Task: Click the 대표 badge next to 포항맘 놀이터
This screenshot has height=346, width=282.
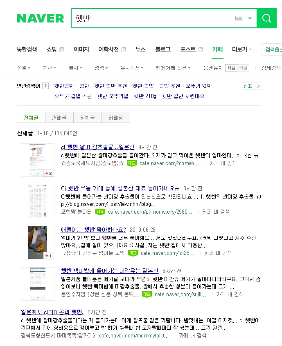Action: (x=100, y=212)
